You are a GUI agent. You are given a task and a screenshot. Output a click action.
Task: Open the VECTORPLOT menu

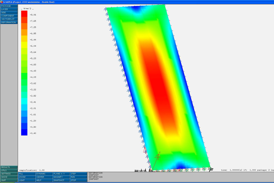[x=9, y=19]
